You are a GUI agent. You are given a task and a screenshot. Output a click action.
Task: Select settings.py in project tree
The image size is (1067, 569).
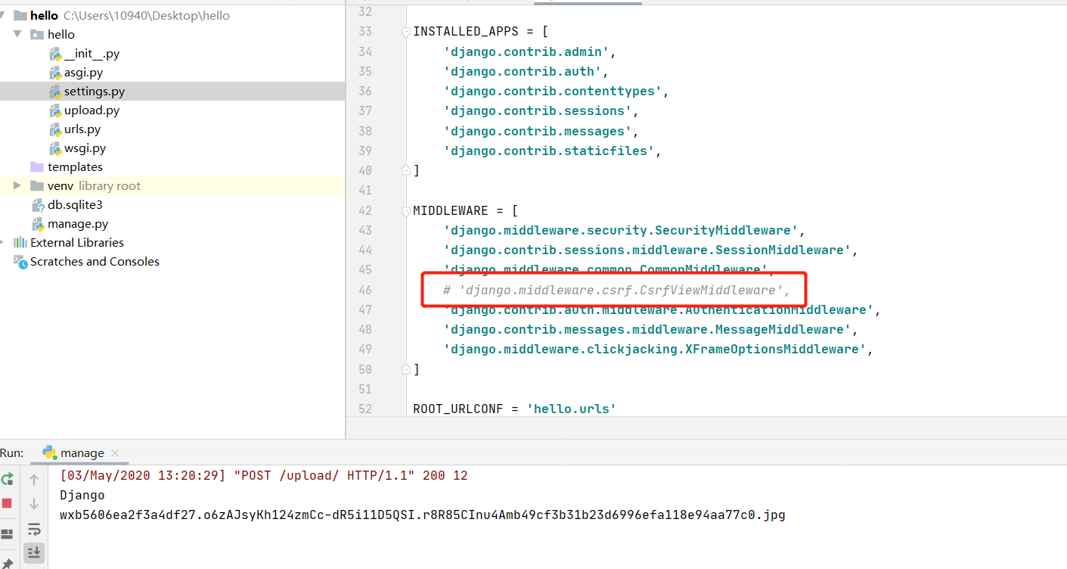tap(172, 92)
